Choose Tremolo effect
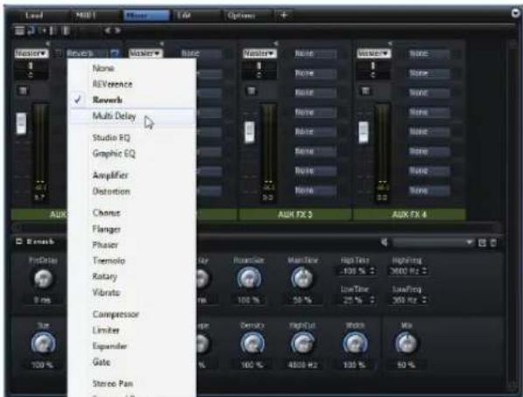 [x=108, y=261]
